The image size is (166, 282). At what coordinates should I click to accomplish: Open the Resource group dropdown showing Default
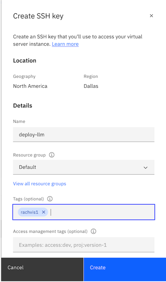coord(83,167)
